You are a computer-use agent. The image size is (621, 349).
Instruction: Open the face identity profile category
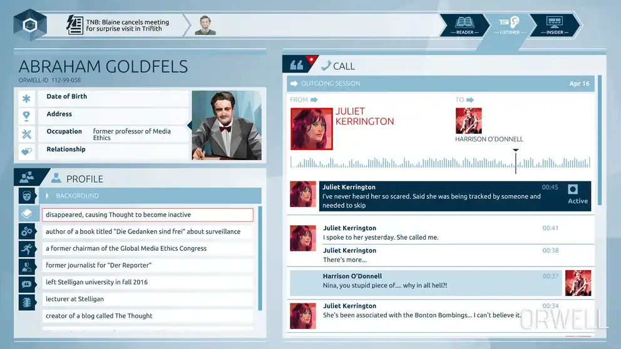(27, 196)
